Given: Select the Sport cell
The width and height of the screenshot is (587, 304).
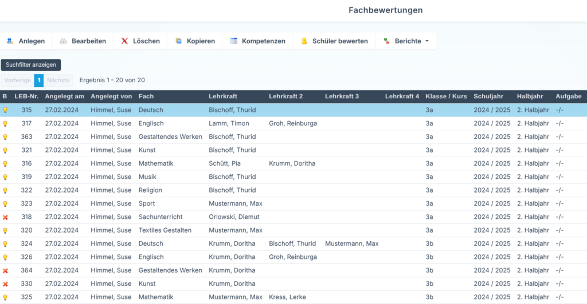Looking at the screenshot, I should [146, 203].
